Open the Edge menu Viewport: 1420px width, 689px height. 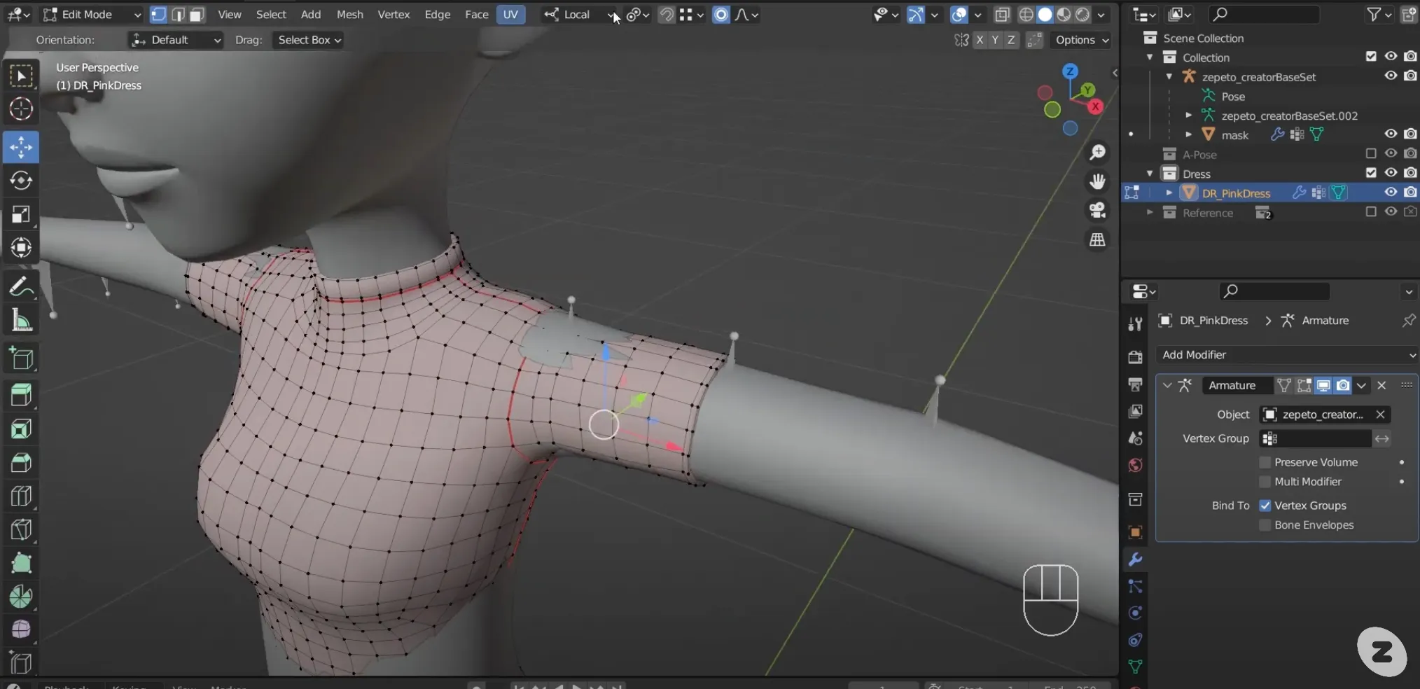click(438, 14)
